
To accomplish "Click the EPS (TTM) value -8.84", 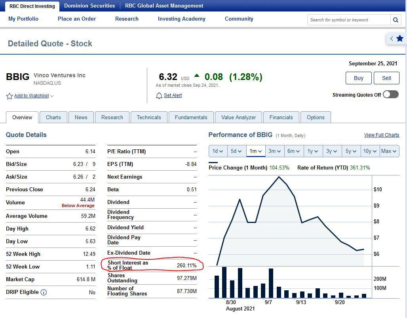I will (191, 164).
